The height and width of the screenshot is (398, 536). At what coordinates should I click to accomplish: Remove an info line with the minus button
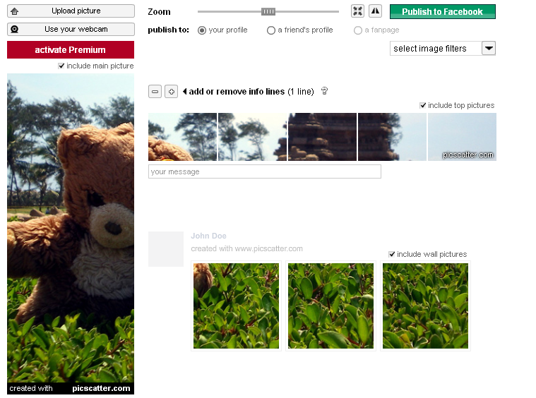(x=155, y=92)
